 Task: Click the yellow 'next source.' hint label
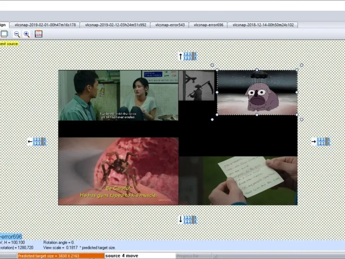pyautogui.click(x=9, y=44)
